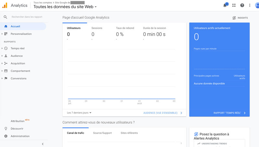Click the Pages vues par minute label
This screenshot has width=259, height=147.
coord(205,49)
